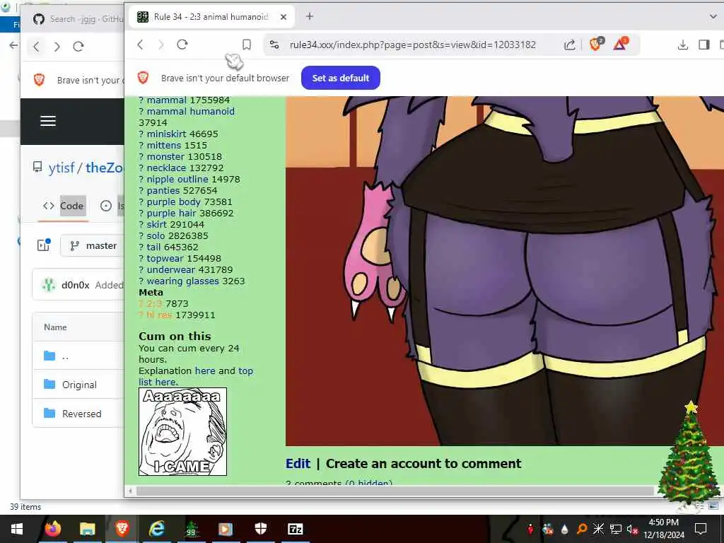
Task: Open Brave Rewards triangle icon
Action: (x=620, y=44)
